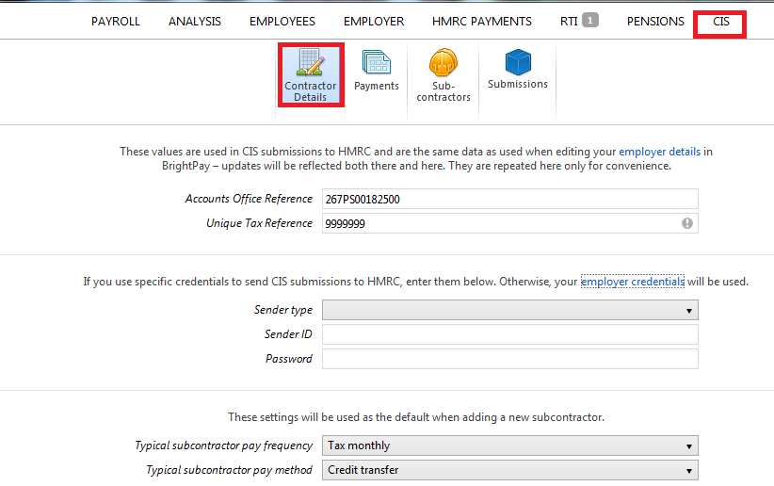Click the Password field
This screenshot has height=486, width=774.
pyautogui.click(x=510, y=359)
